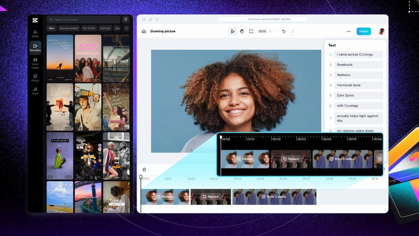Screen dimensions: 419x236
Task: Click the fit-to-screen frame icon
Action: pos(251,31)
